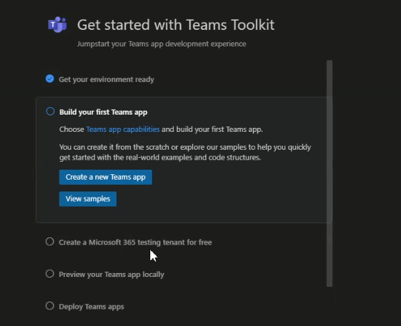
Task: Click the 'View samples' button
Action: [x=88, y=199]
